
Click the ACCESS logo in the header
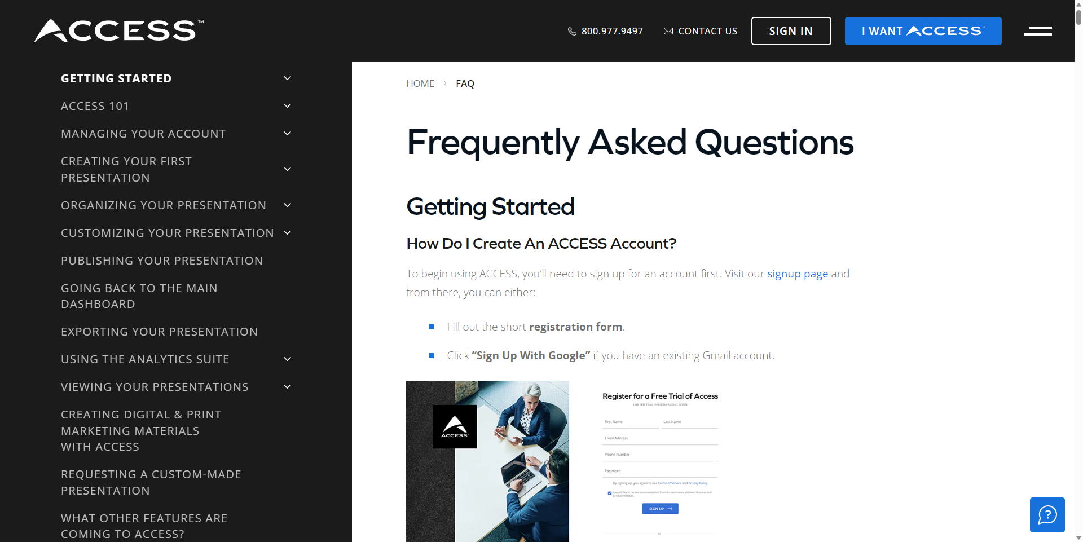tap(119, 31)
